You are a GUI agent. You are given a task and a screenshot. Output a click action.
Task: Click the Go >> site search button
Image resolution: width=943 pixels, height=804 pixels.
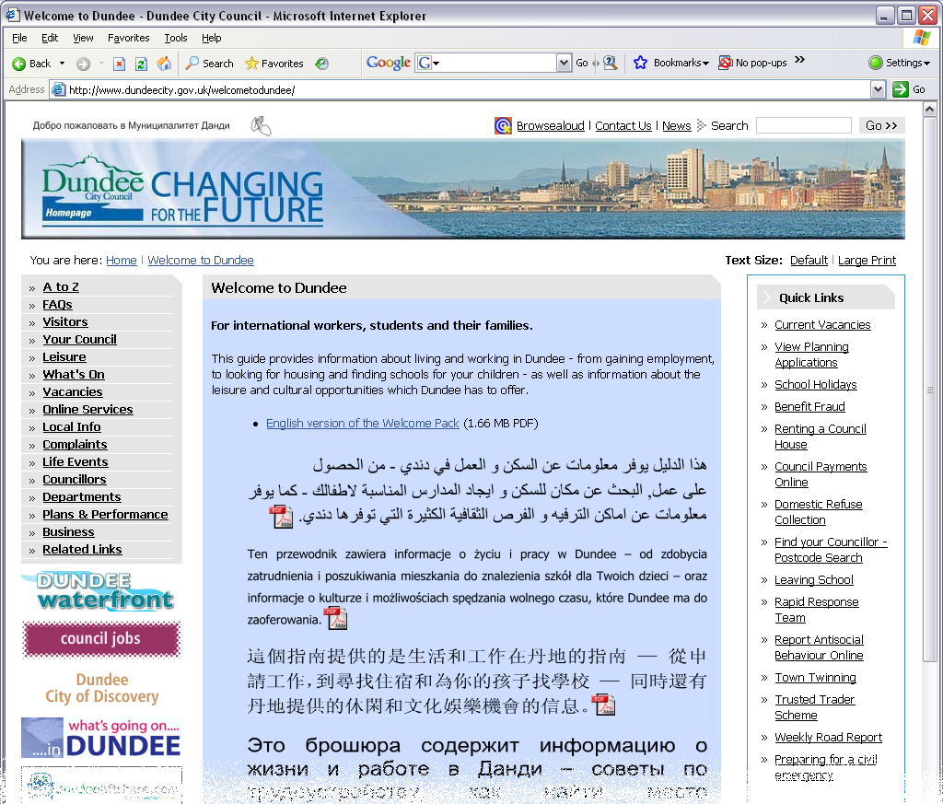coord(881,125)
